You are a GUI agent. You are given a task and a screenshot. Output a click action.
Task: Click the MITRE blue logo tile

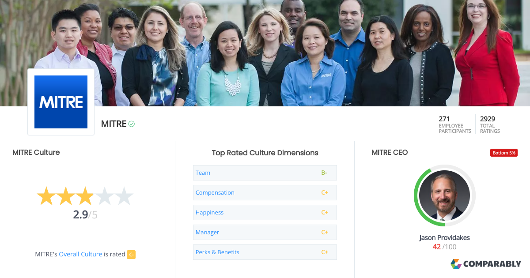point(61,102)
